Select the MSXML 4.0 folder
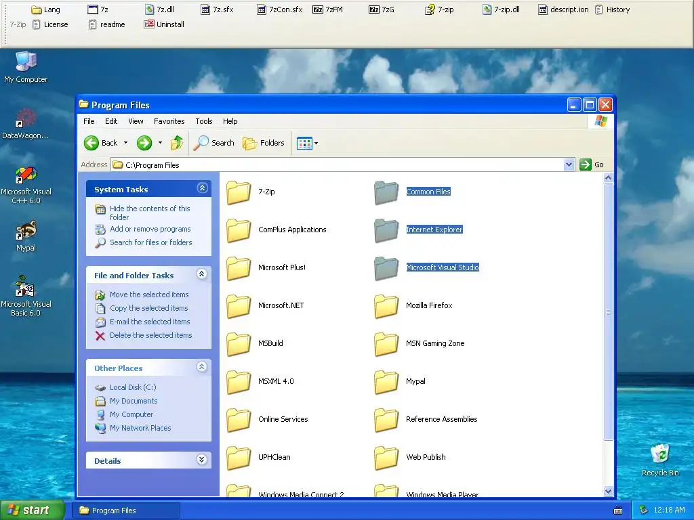 (x=260, y=382)
